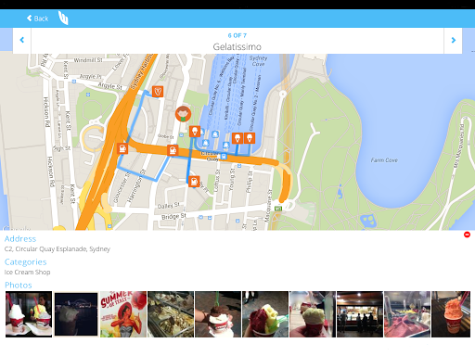Viewport: 475px width, 356px height.
Task: Select the bar marker on orange road center
Action: point(173,150)
